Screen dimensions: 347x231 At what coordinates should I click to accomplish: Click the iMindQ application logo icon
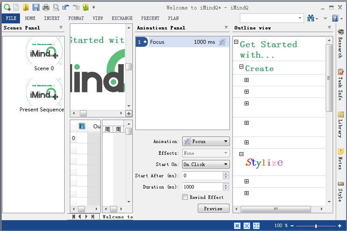[x=7, y=7]
